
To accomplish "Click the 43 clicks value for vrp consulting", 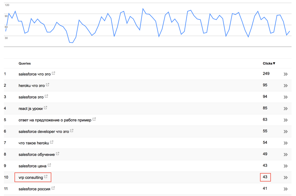I will pyautogui.click(x=265, y=177).
